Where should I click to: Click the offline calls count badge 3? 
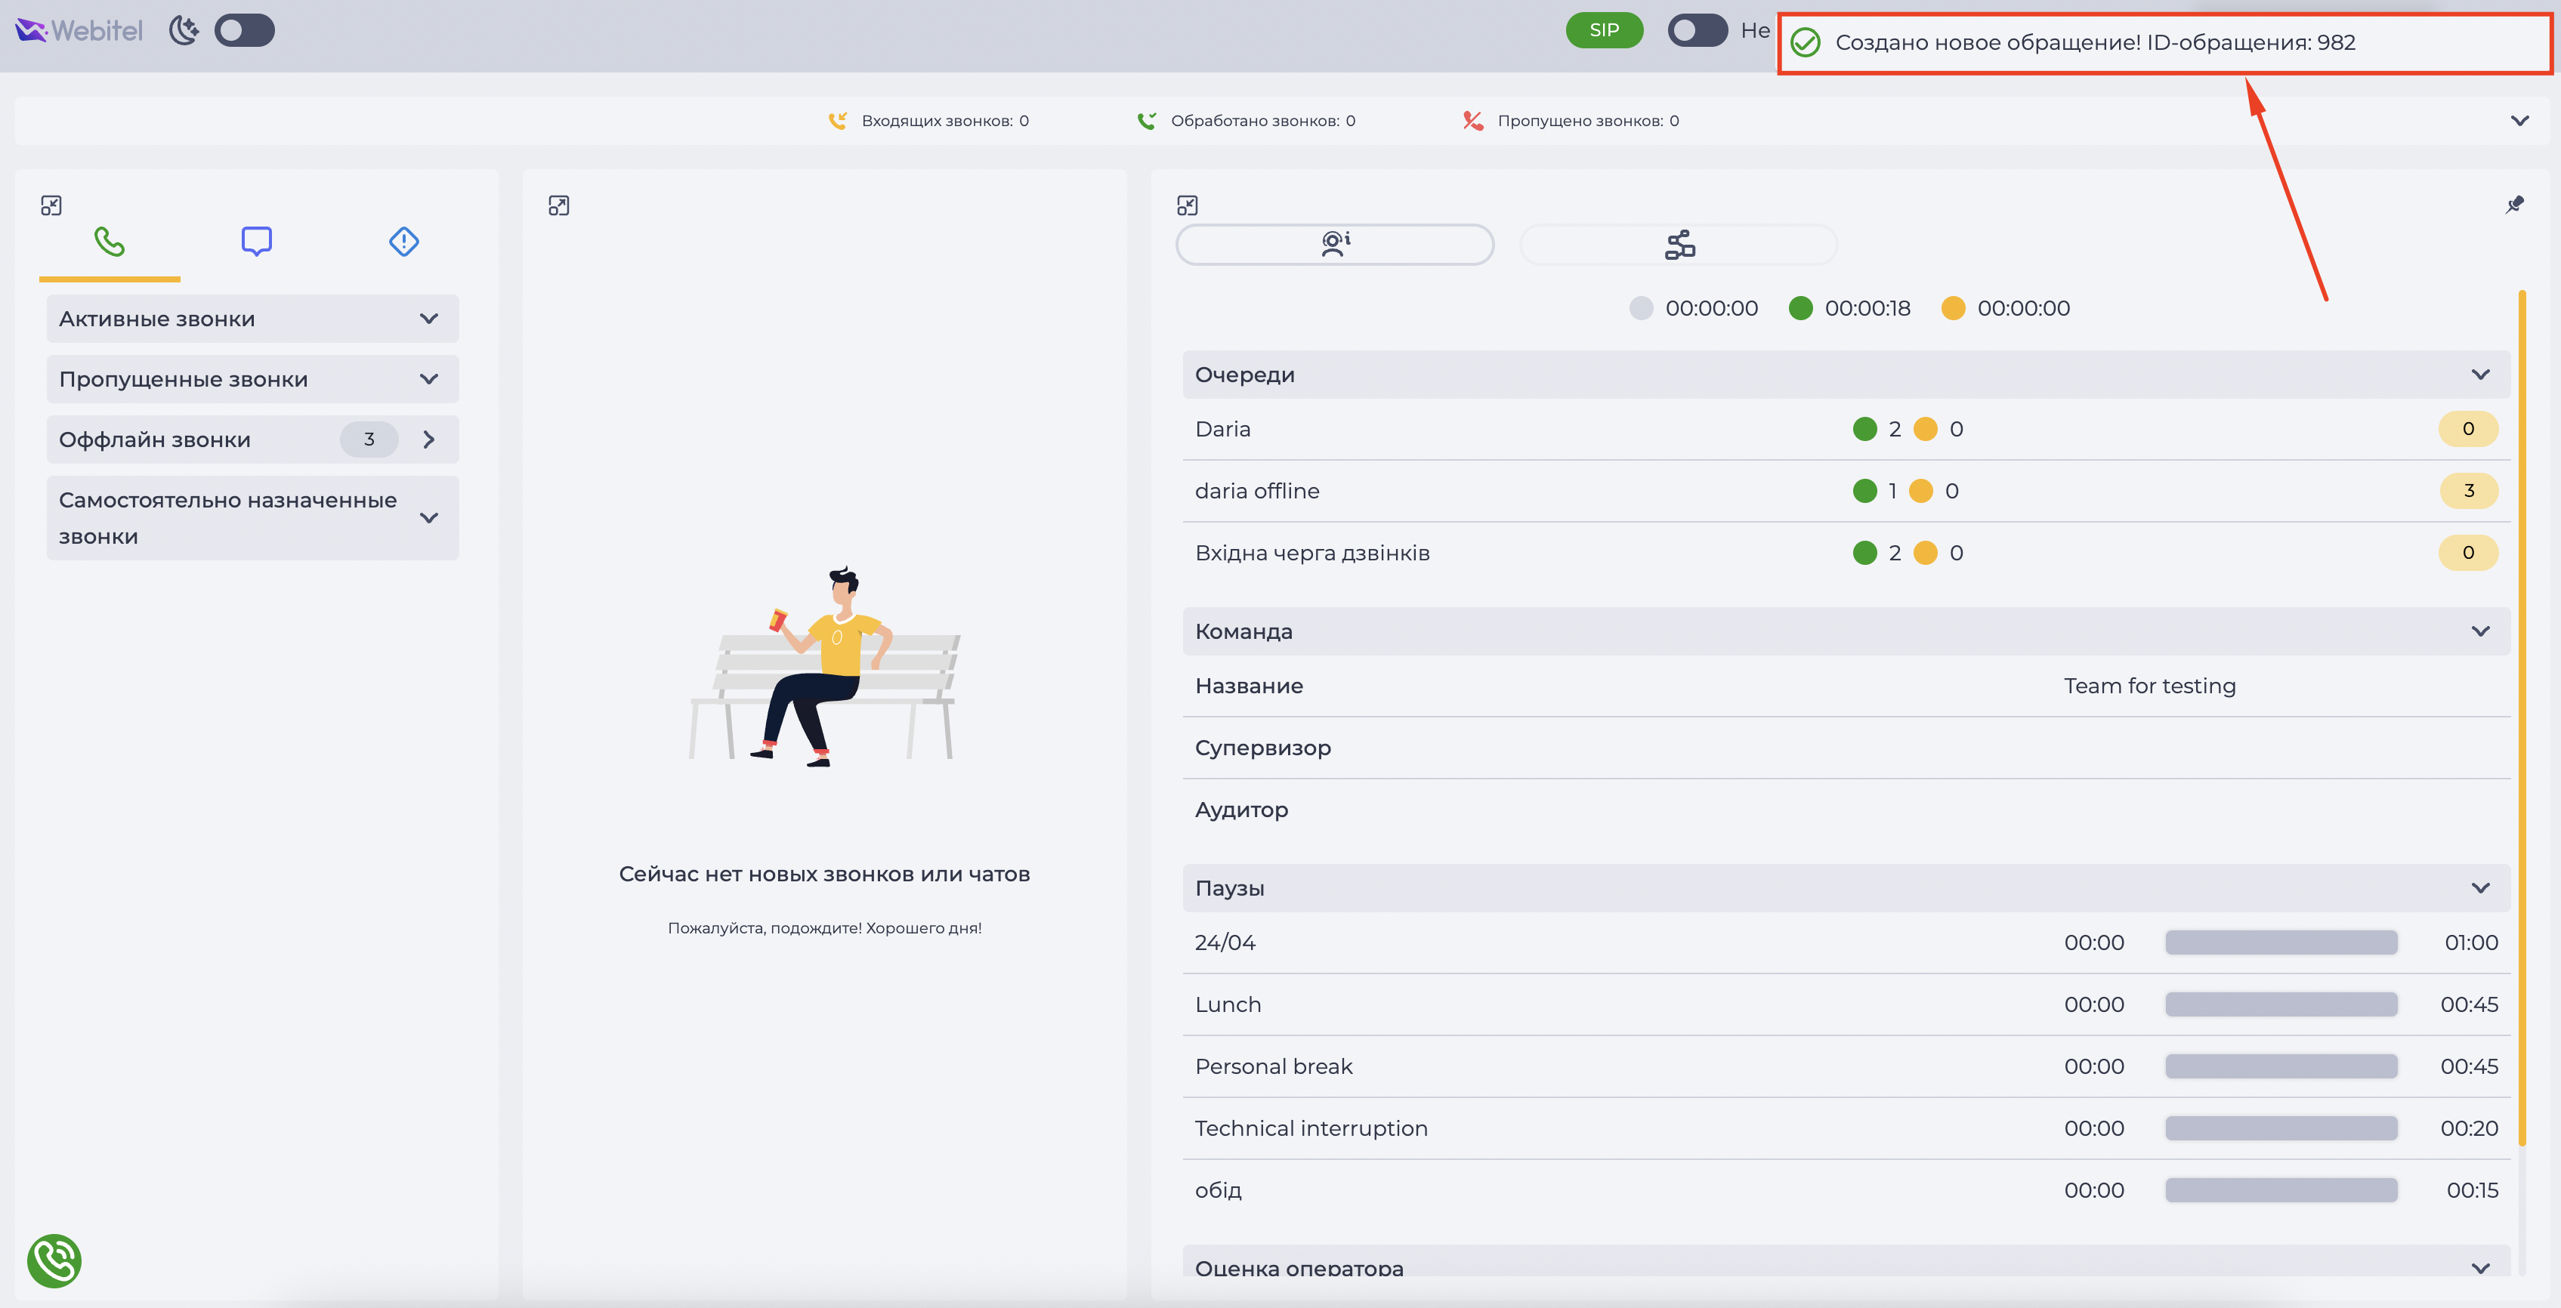click(x=369, y=440)
